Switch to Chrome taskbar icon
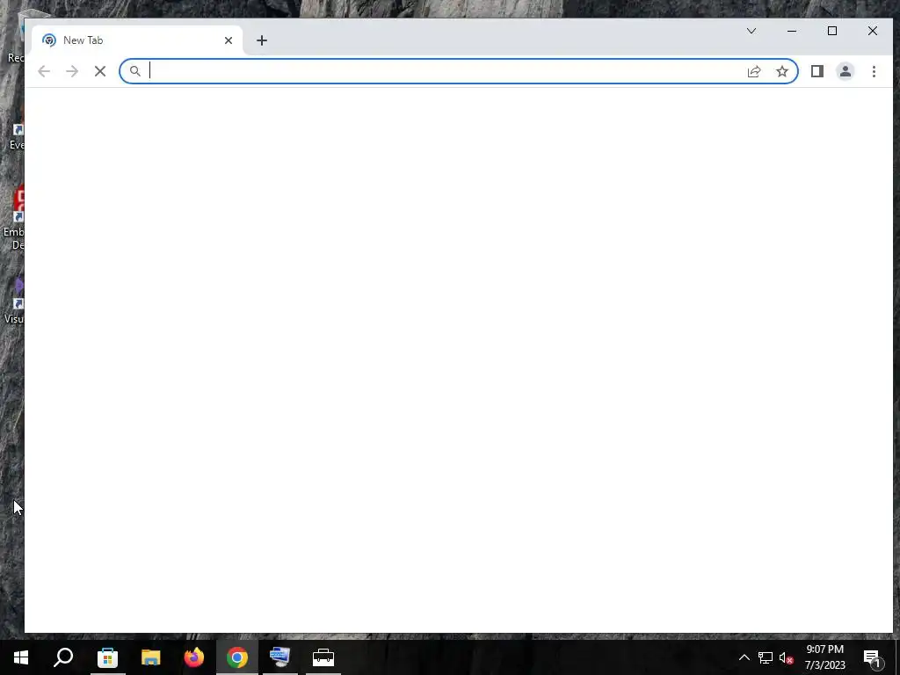 [237, 657]
